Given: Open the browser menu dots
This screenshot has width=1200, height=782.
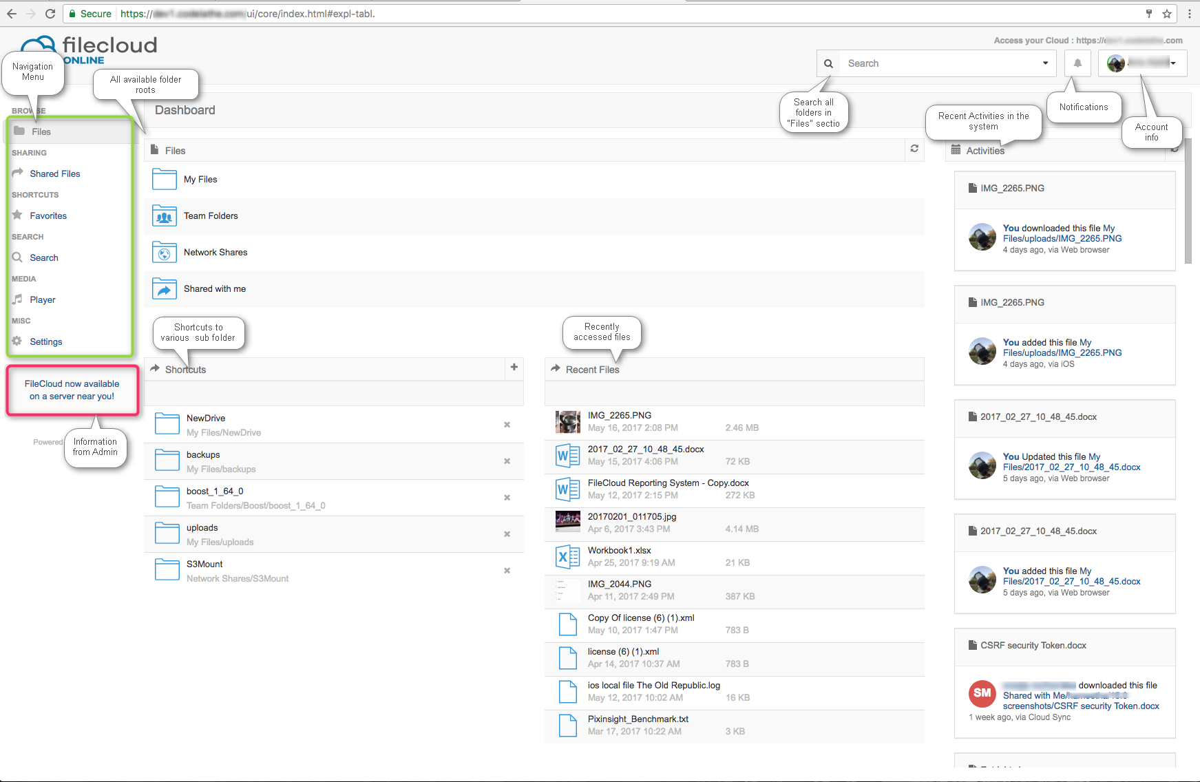Looking at the screenshot, I should coord(1189,14).
